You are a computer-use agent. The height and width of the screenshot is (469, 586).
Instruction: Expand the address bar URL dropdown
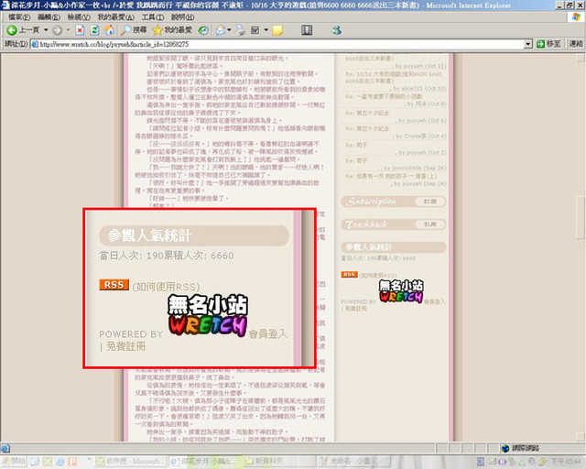tap(527, 44)
